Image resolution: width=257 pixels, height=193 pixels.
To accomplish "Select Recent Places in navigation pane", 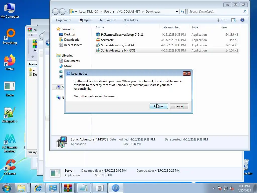I will 73,45.
